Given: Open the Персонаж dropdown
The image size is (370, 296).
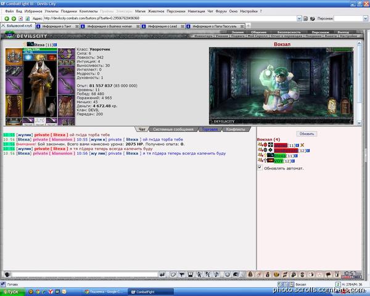Looking at the screenshot, I should [365, 18].
